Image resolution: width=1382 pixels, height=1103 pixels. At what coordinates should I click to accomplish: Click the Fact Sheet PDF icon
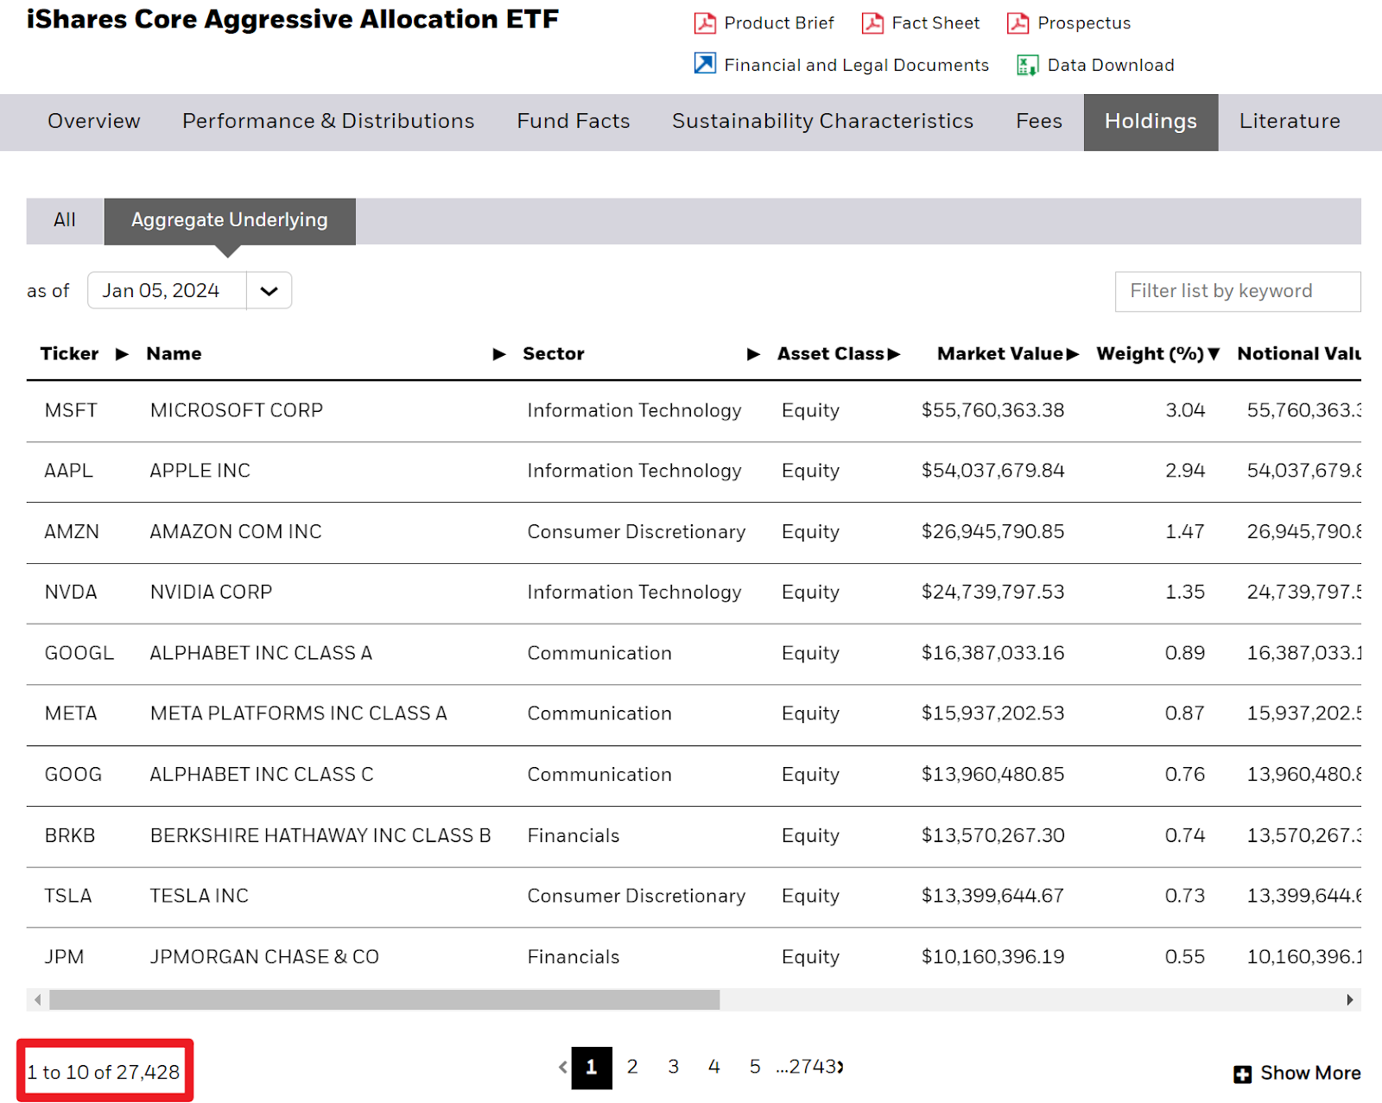pos(872,23)
